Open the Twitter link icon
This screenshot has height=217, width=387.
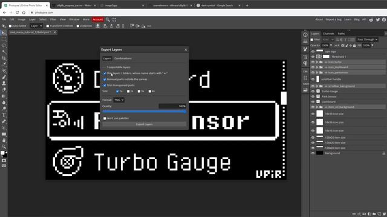click(378, 20)
